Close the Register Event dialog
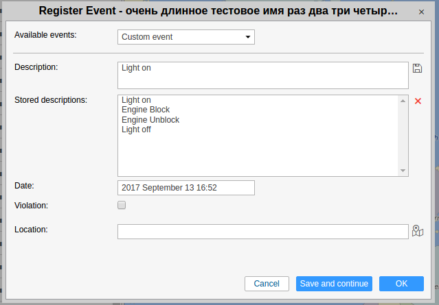Image resolution: width=439 pixels, height=305 pixels. (x=420, y=12)
